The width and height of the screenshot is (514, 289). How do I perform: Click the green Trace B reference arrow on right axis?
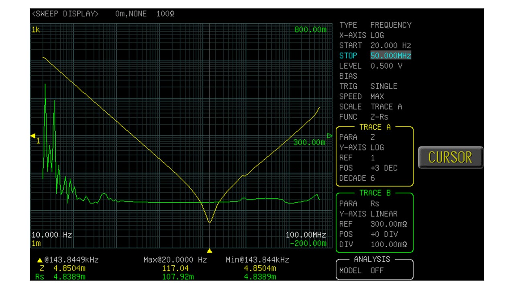[330, 136]
